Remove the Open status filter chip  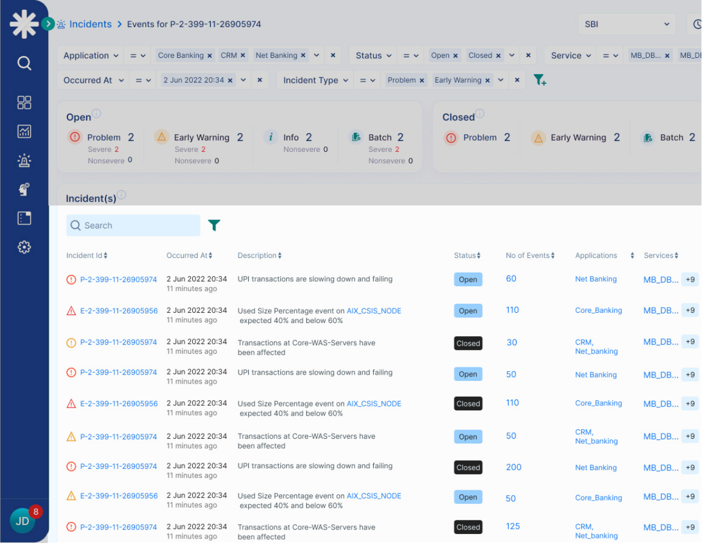pos(455,56)
